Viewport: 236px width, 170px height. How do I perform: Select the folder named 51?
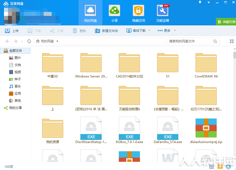168,66
